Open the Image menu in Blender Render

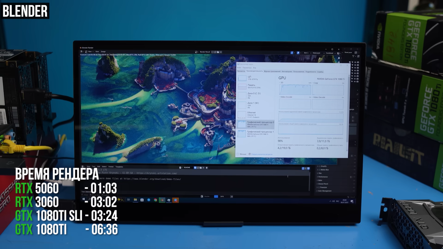103,52
